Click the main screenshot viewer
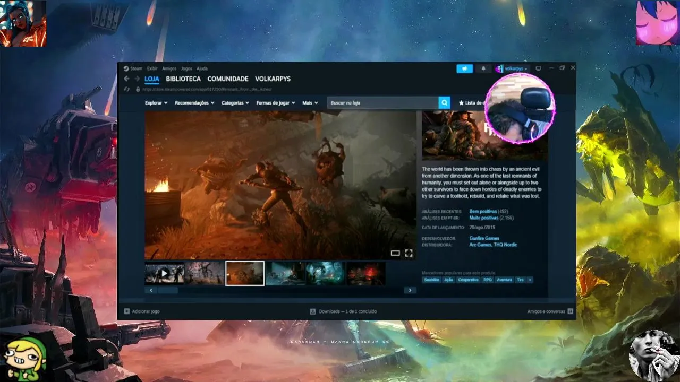680x382 pixels. pyautogui.click(x=280, y=185)
